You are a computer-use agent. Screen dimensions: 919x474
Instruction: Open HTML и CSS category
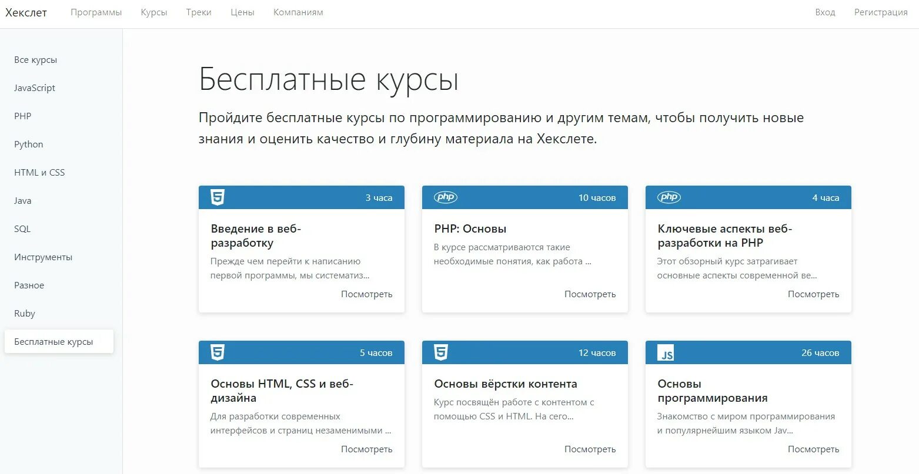pos(39,173)
